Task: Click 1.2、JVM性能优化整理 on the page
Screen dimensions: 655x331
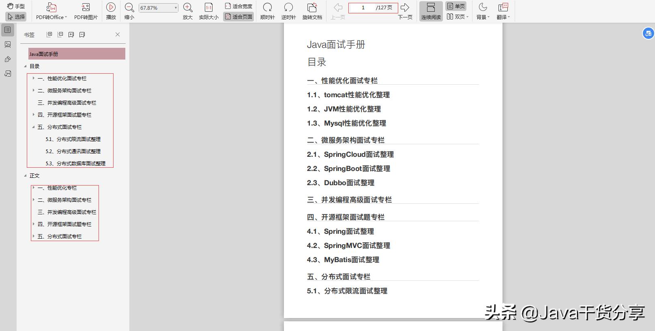Action: [x=344, y=109]
